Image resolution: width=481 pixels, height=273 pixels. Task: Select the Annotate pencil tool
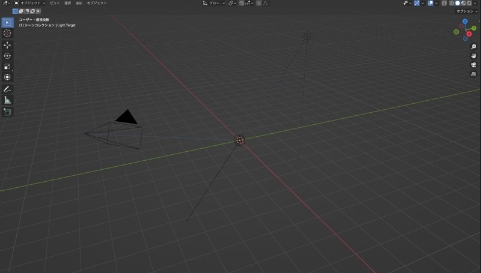pyautogui.click(x=7, y=89)
